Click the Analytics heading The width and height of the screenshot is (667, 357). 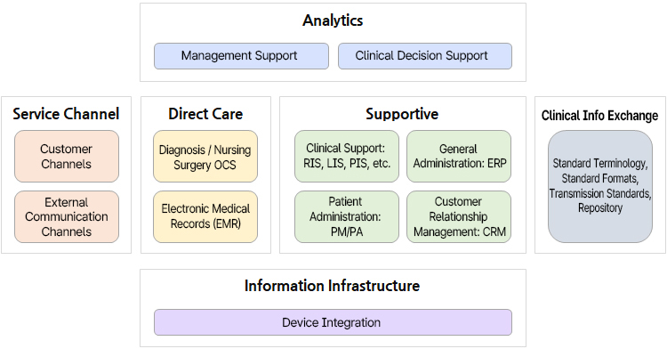pyautogui.click(x=333, y=20)
